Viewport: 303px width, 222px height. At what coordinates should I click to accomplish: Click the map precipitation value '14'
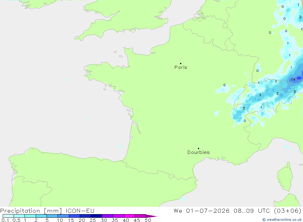click(293, 80)
